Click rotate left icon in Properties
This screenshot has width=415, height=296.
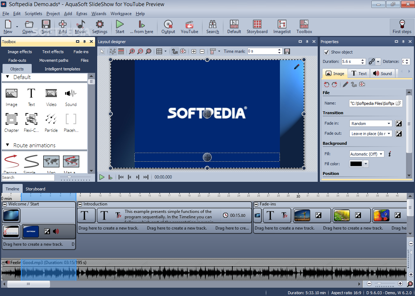tap(327, 84)
